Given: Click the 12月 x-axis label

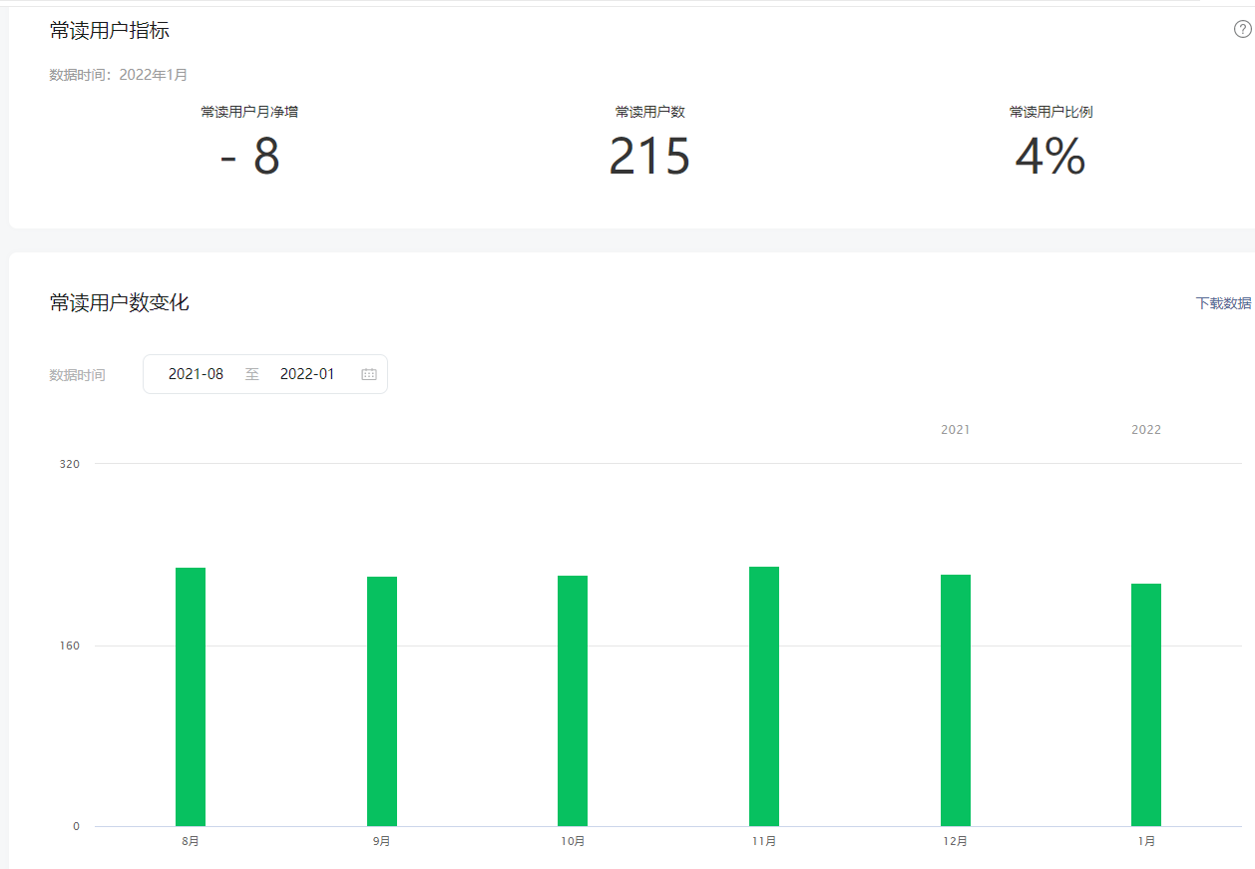Looking at the screenshot, I should tap(956, 842).
